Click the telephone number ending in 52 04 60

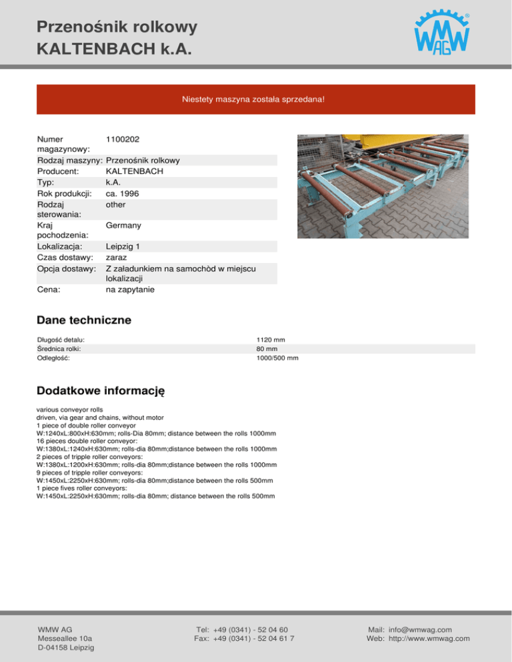pos(251,629)
